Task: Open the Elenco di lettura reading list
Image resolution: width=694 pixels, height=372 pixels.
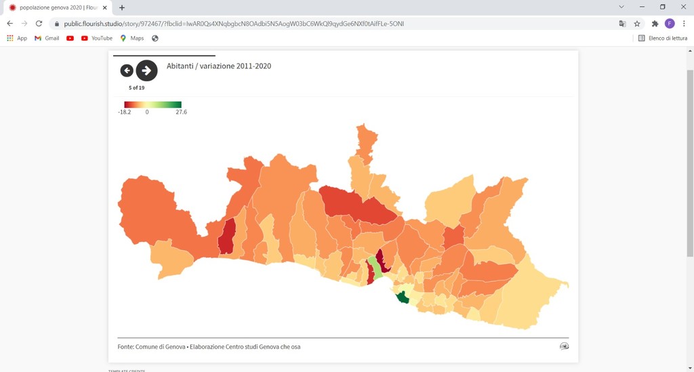Action: 662,38
